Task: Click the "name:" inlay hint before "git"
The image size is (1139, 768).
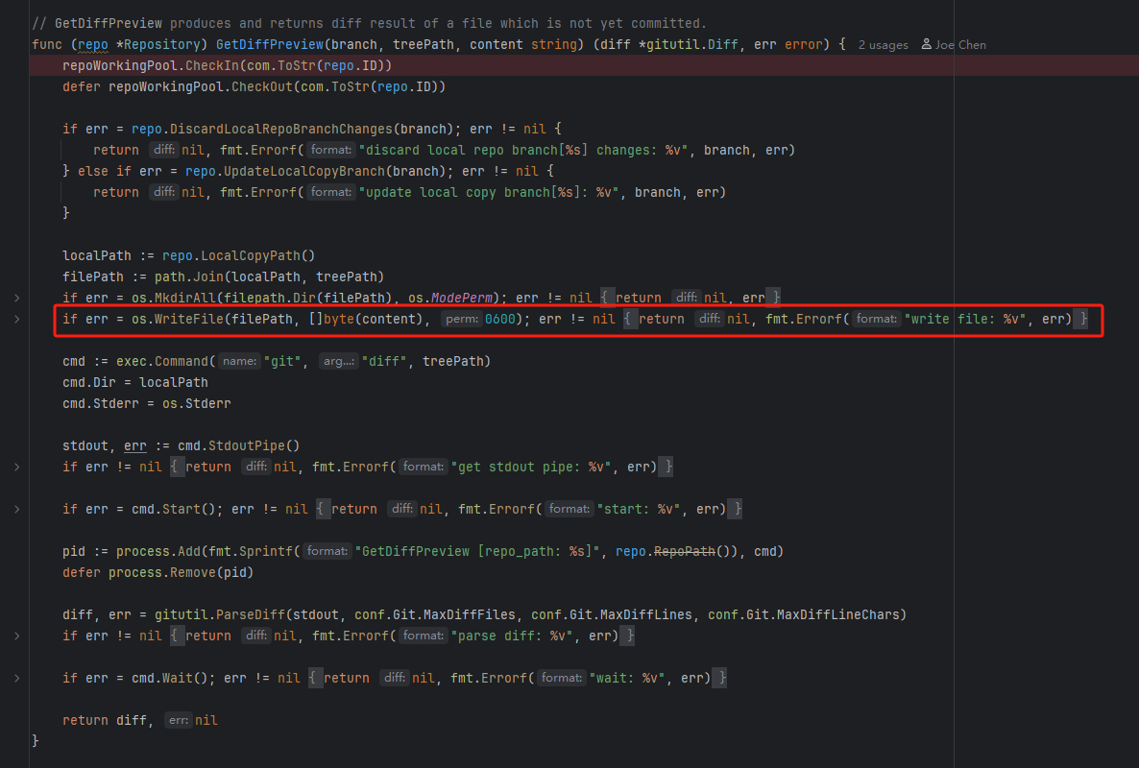Action: [238, 361]
